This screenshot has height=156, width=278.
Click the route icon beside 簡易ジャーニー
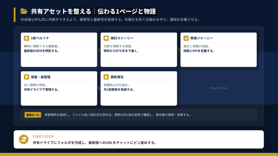[x=186, y=38]
